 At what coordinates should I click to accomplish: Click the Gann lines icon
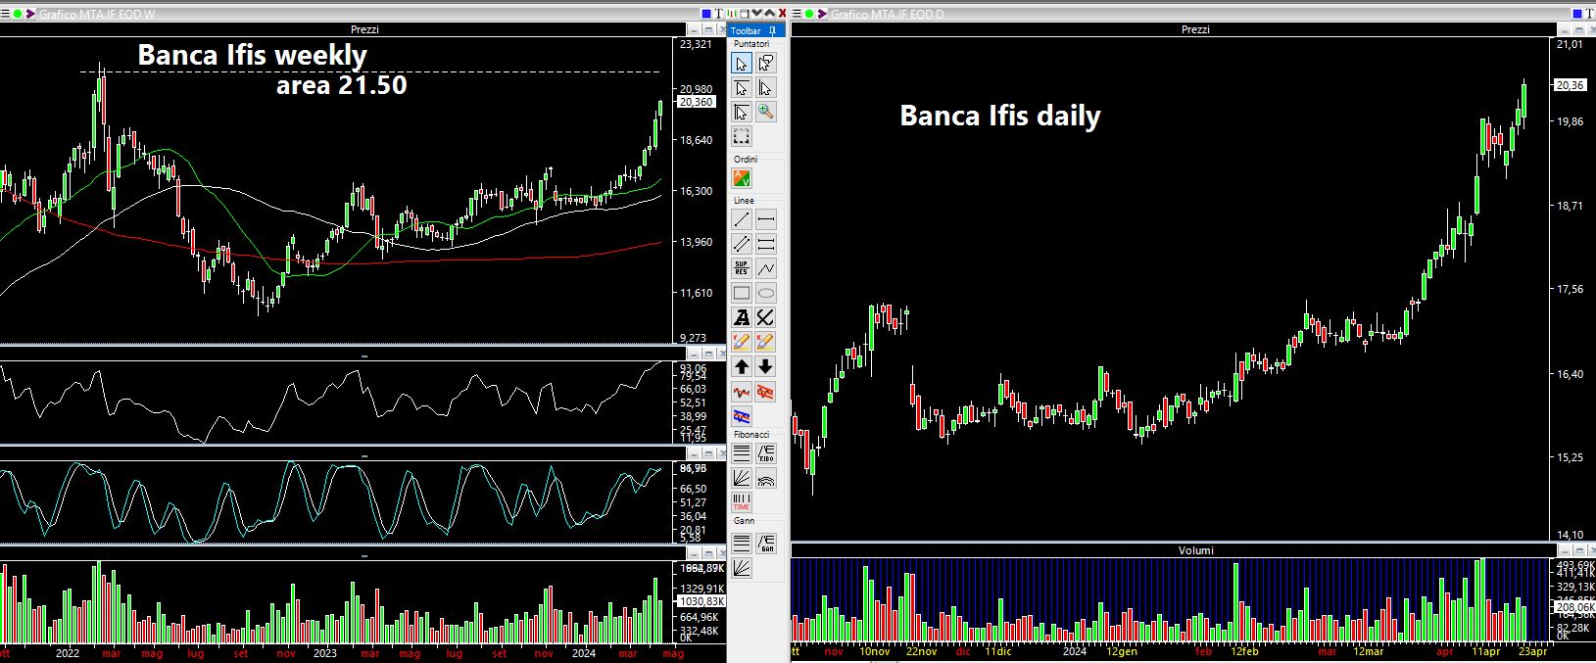(x=742, y=542)
